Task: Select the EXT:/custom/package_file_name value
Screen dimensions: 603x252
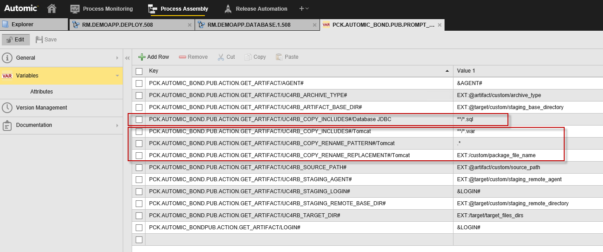Action: tap(528, 155)
